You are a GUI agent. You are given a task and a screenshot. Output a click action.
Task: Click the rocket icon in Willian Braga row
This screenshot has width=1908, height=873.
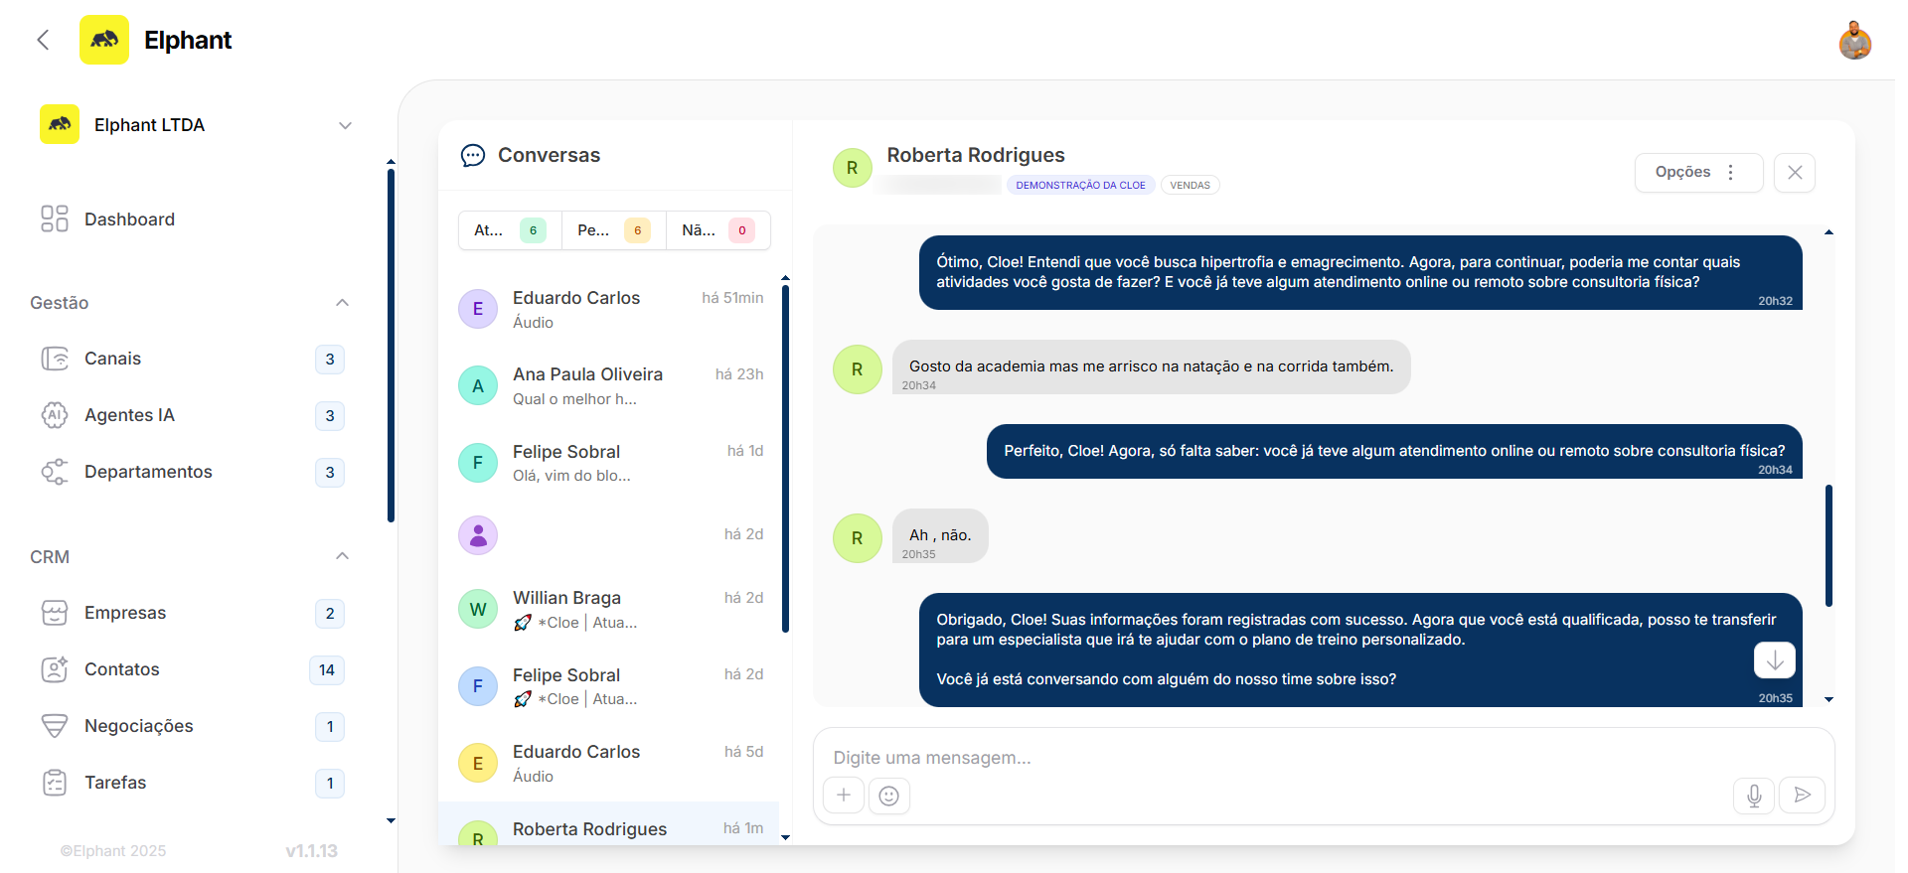[523, 623]
